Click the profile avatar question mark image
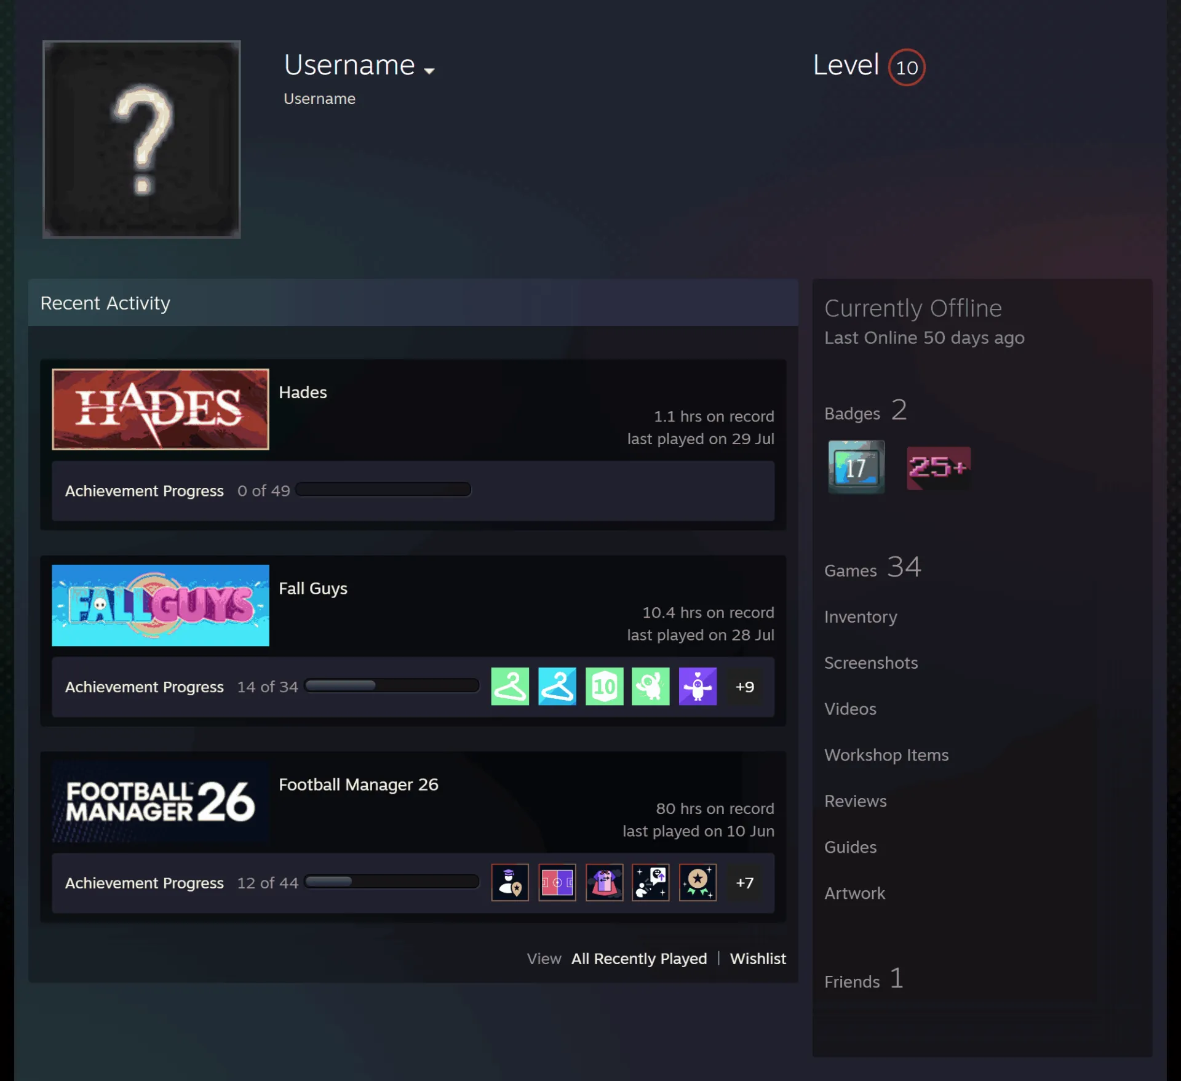The width and height of the screenshot is (1181, 1081). pyautogui.click(x=141, y=139)
